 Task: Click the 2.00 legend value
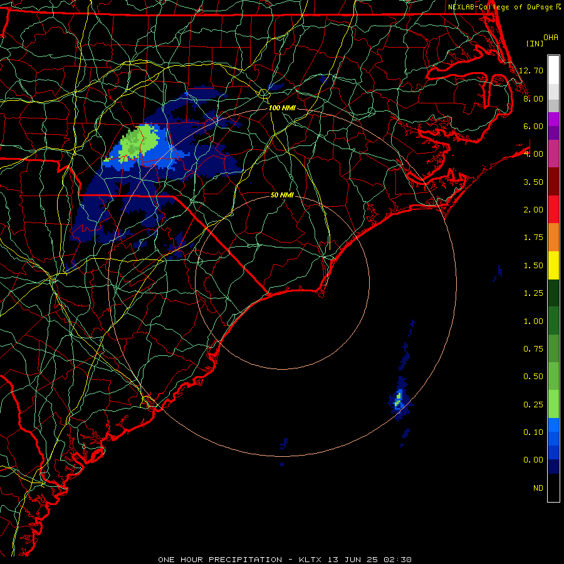pyautogui.click(x=533, y=210)
